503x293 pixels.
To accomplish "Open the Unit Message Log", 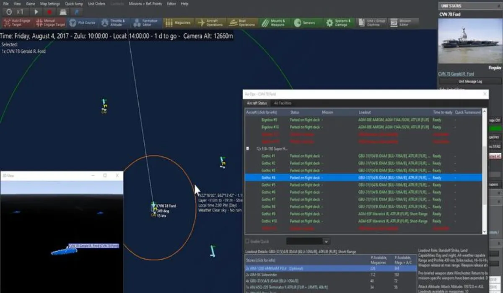I will pyautogui.click(x=469, y=81).
